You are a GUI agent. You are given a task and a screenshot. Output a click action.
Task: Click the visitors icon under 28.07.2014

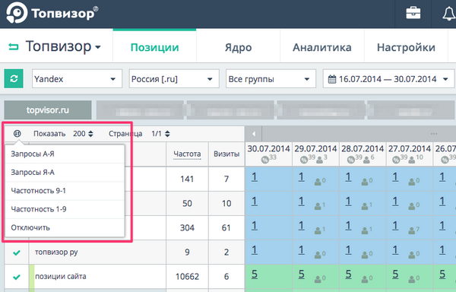pos(366,160)
